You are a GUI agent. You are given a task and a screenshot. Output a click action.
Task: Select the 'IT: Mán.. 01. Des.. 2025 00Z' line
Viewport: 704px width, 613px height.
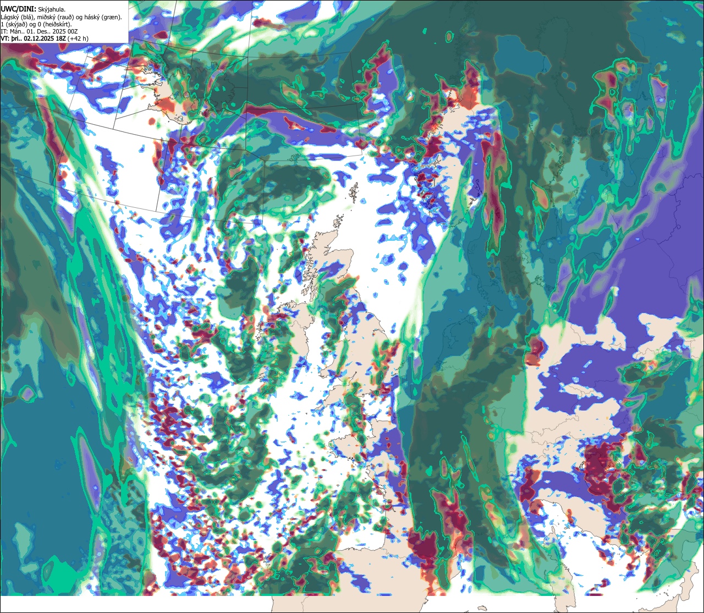(40, 31)
